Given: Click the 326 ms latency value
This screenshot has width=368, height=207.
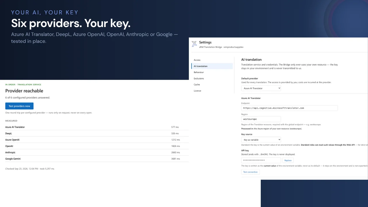Looking at the screenshot, I should 175,133.
